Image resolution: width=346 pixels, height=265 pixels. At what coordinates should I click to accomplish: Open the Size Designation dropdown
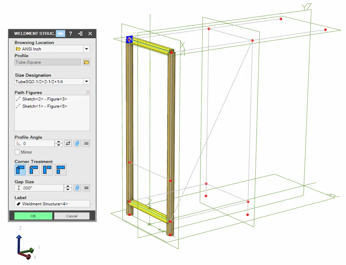tap(86, 82)
